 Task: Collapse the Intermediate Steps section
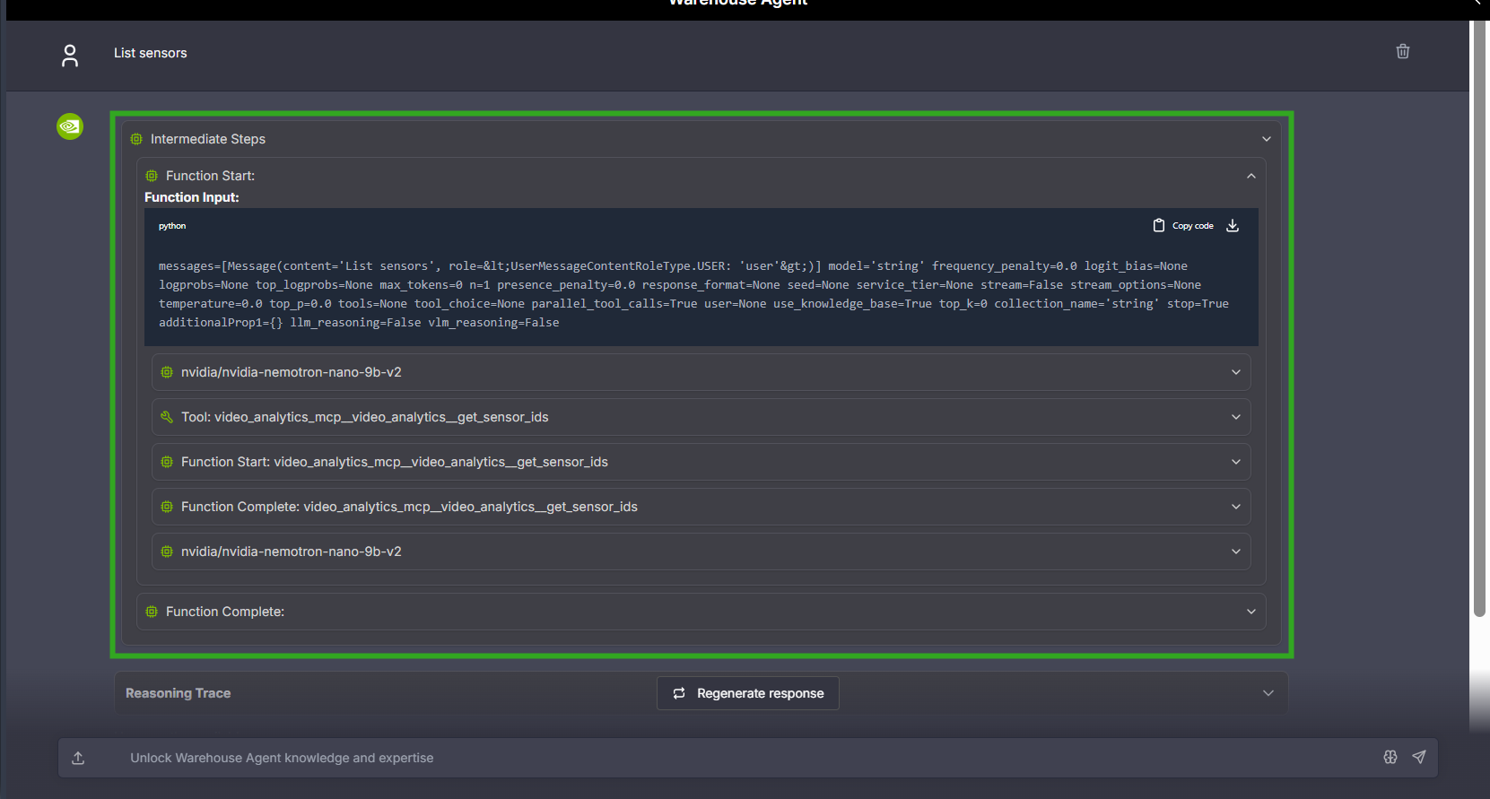point(1266,139)
